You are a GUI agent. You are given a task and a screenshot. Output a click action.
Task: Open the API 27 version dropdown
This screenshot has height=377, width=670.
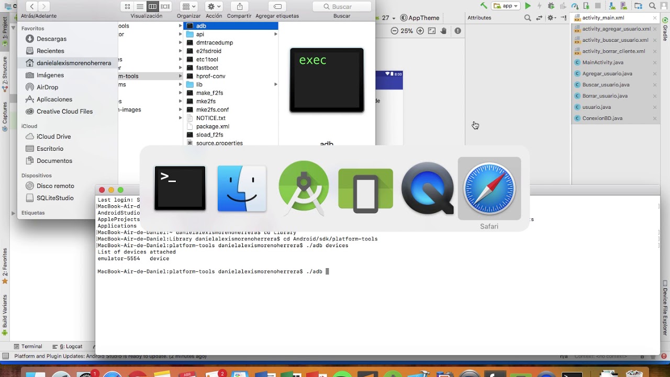(388, 18)
